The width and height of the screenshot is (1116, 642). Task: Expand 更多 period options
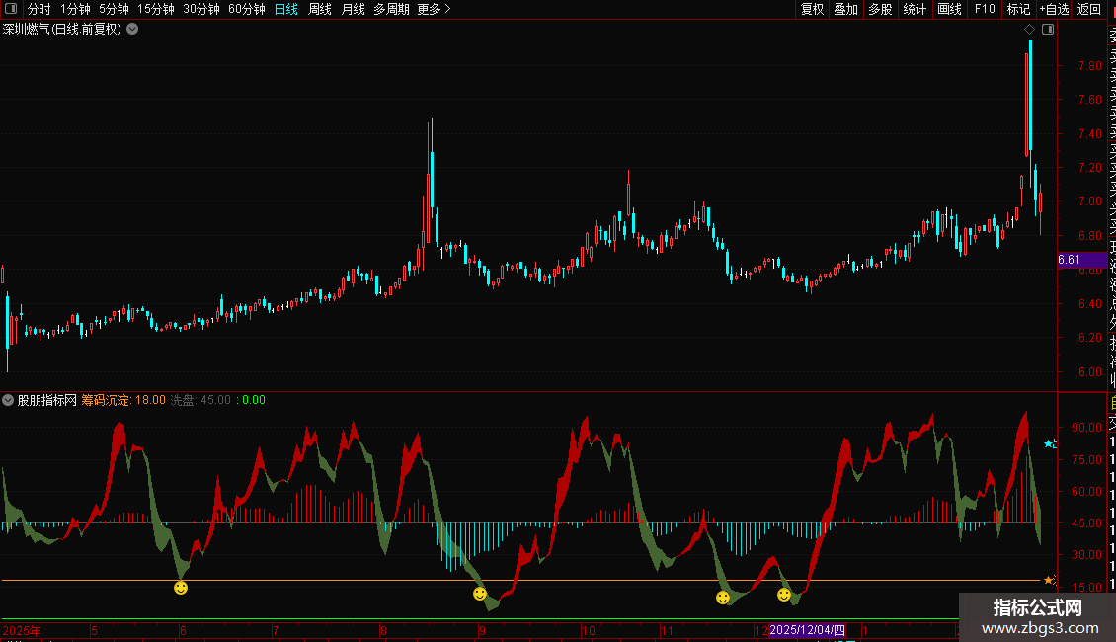pyautogui.click(x=434, y=9)
